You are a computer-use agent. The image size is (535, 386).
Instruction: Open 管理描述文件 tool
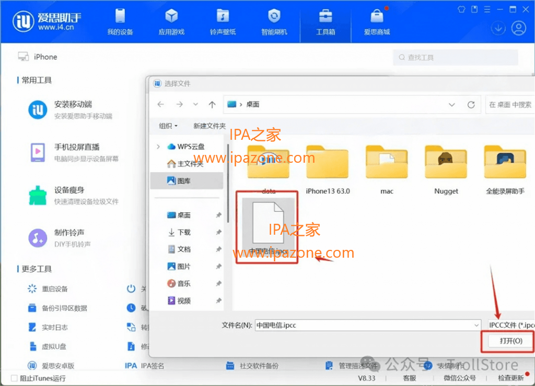[352, 366]
